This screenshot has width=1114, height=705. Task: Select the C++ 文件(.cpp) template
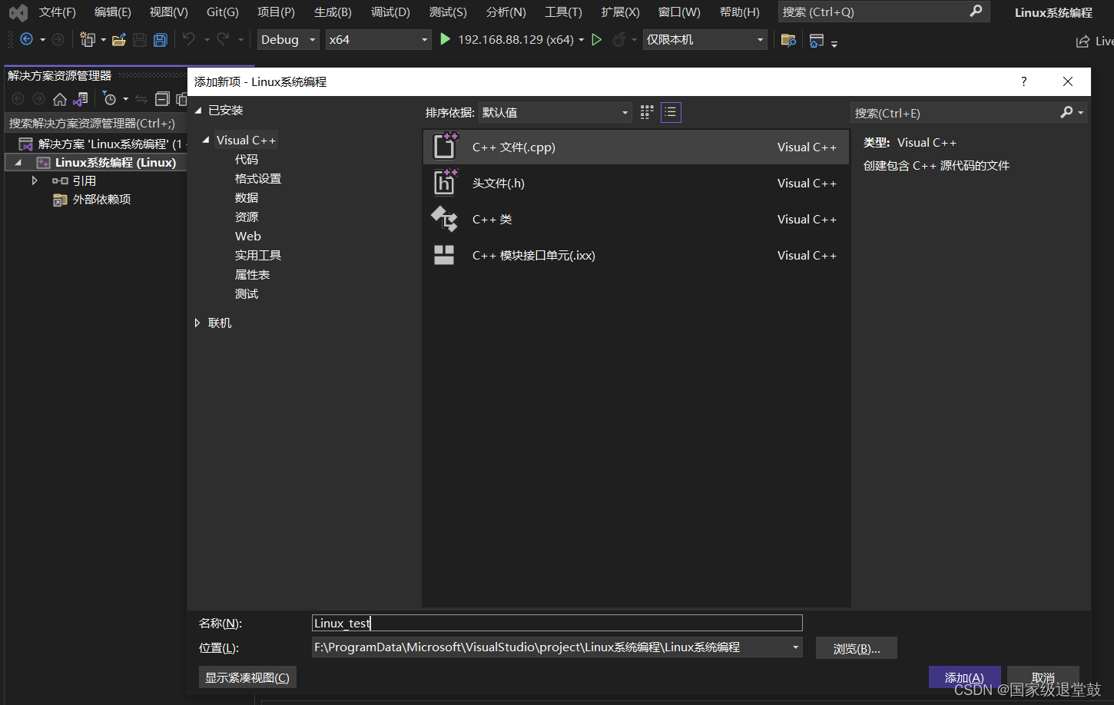point(635,147)
